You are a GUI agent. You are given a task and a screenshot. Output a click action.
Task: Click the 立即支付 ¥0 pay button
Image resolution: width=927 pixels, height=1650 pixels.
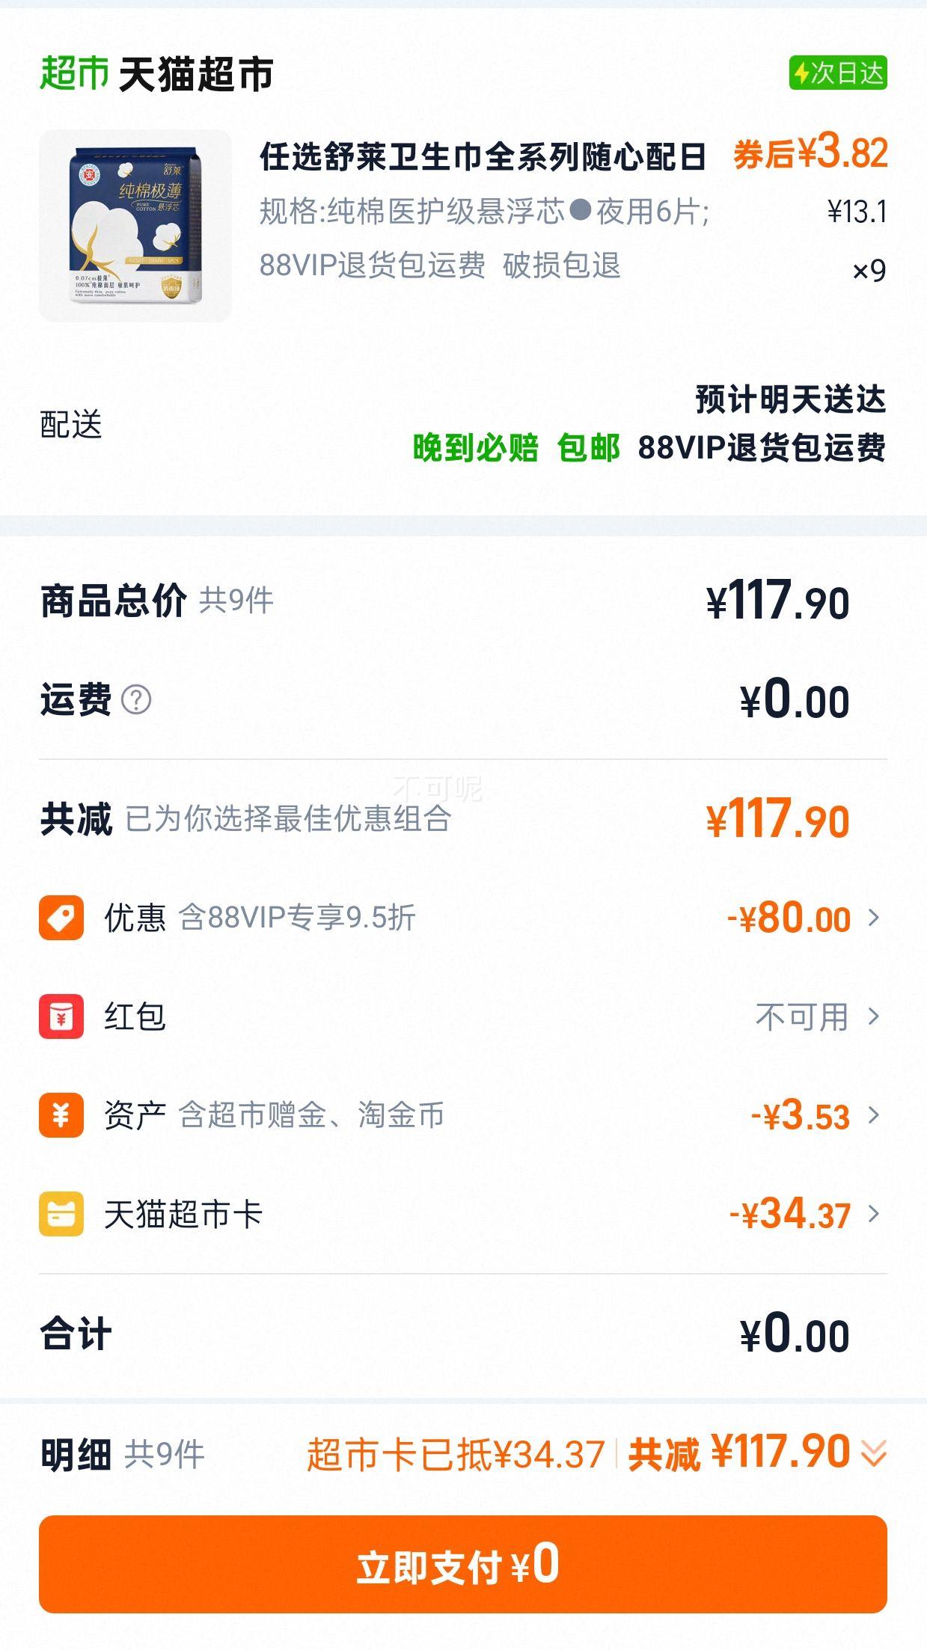[x=463, y=1564]
